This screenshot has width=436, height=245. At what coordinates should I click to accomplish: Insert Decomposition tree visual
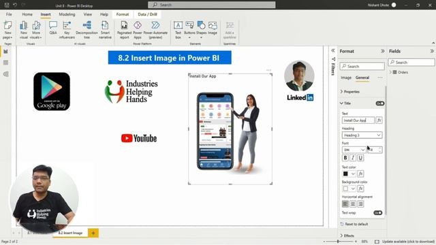point(87,30)
